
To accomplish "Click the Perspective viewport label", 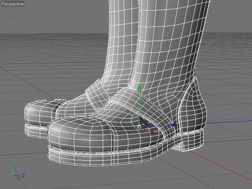I will point(12,4).
